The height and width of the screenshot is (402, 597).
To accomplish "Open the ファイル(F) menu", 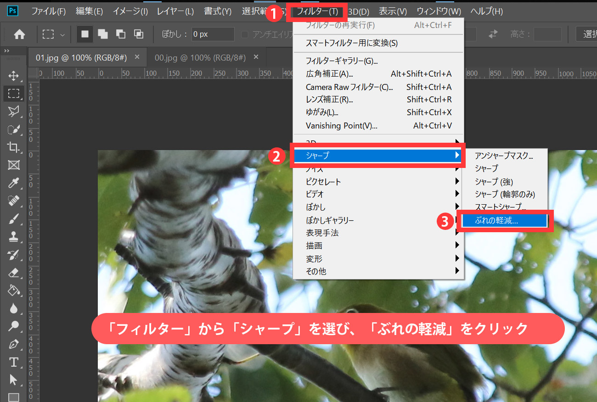I will click(x=49, y=11).
